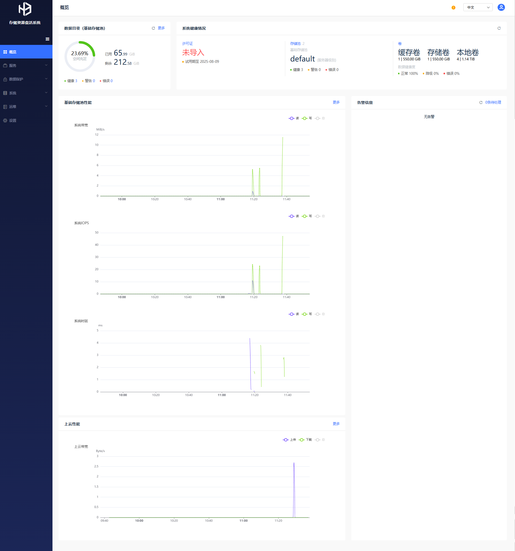Toggle the 读 series in 系统IOPS legend
515x551 pixels.
tap(294, 216)
